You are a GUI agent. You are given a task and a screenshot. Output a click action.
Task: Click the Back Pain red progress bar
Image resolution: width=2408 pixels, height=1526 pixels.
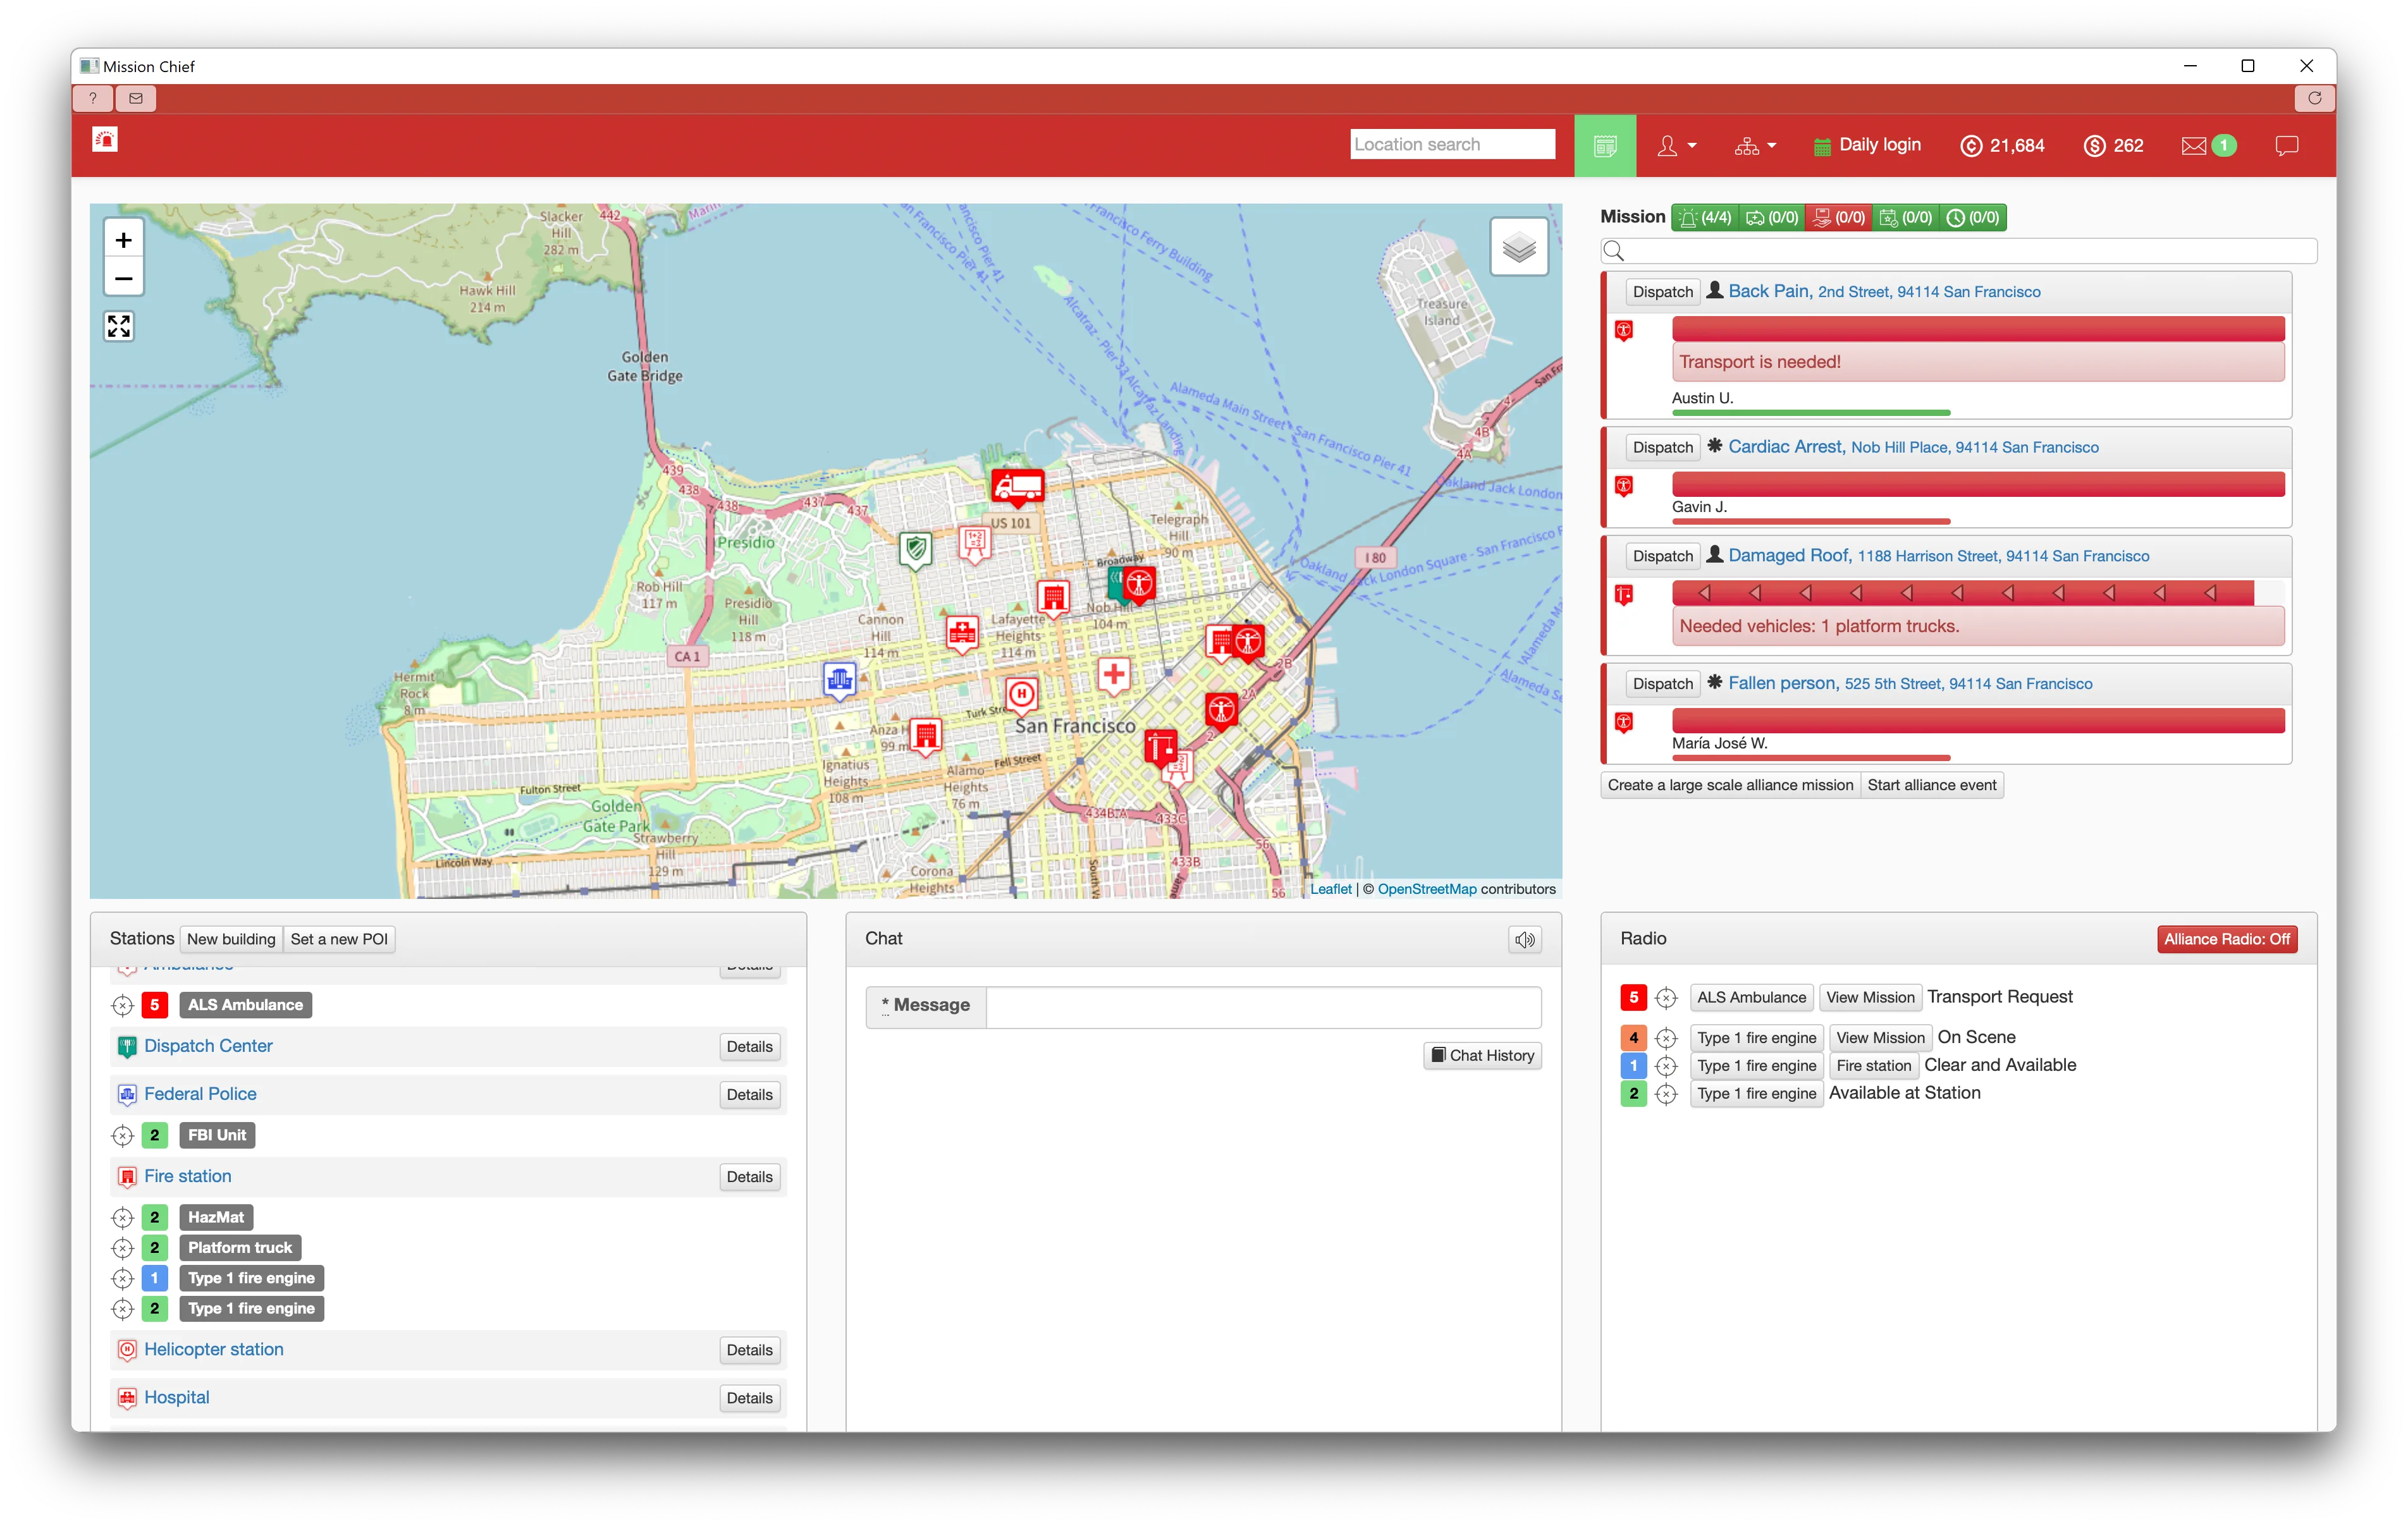point(1977,329)
